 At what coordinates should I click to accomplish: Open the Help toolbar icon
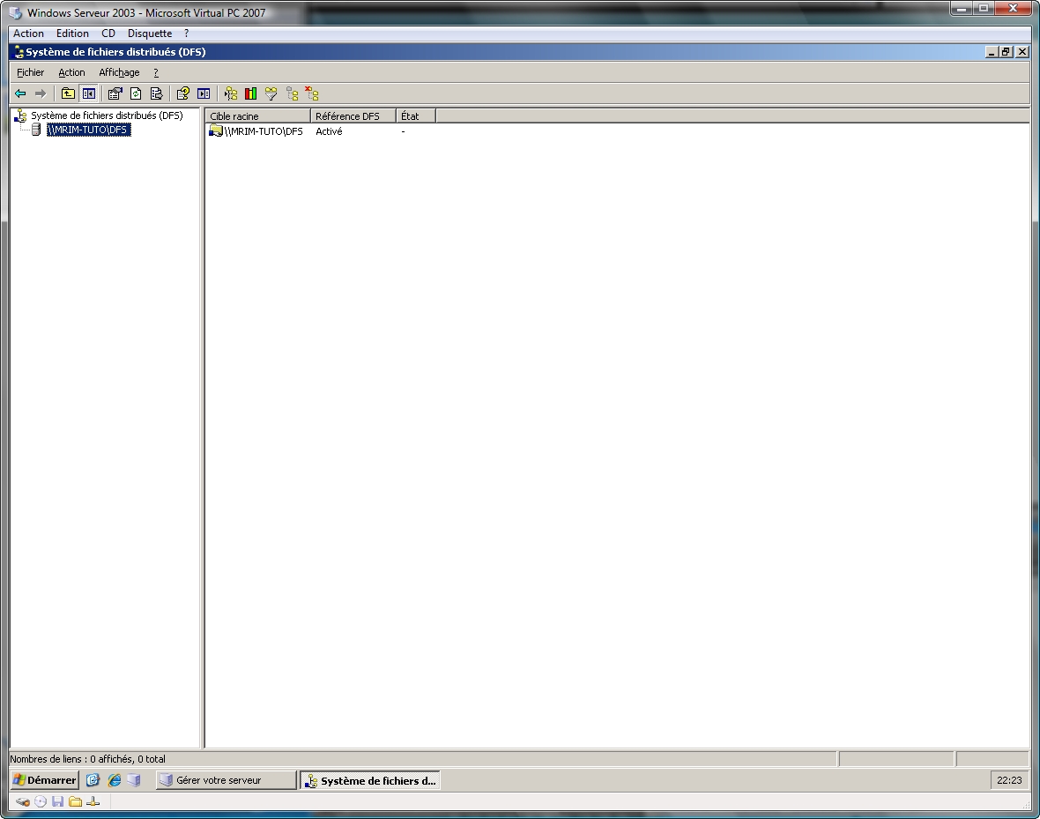(x=183, y=93)
